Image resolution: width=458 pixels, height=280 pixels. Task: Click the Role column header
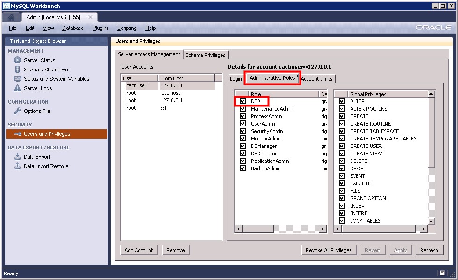(283, 94)
